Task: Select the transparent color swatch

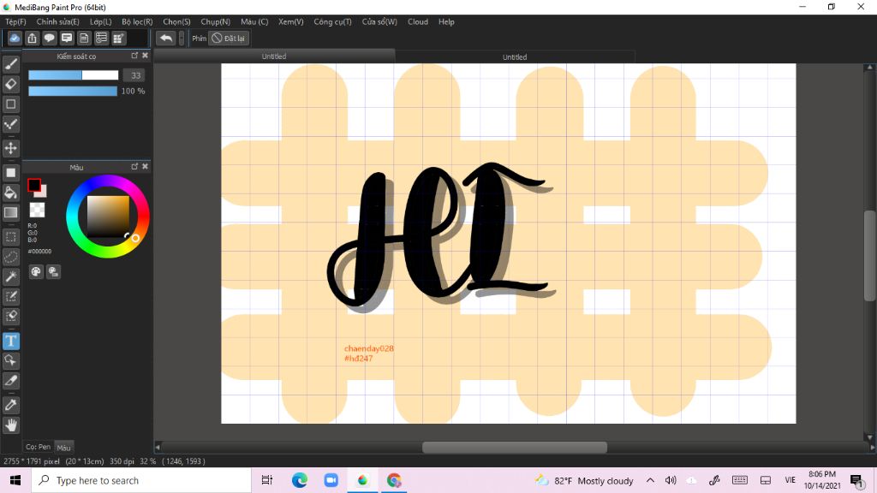Action: pos(37,211)
